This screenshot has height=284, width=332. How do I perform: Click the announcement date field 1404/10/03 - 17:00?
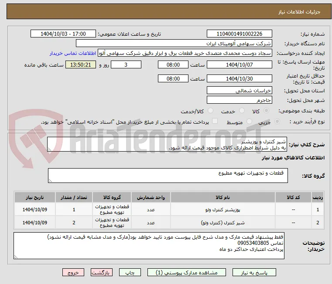(x=63, y=34)
